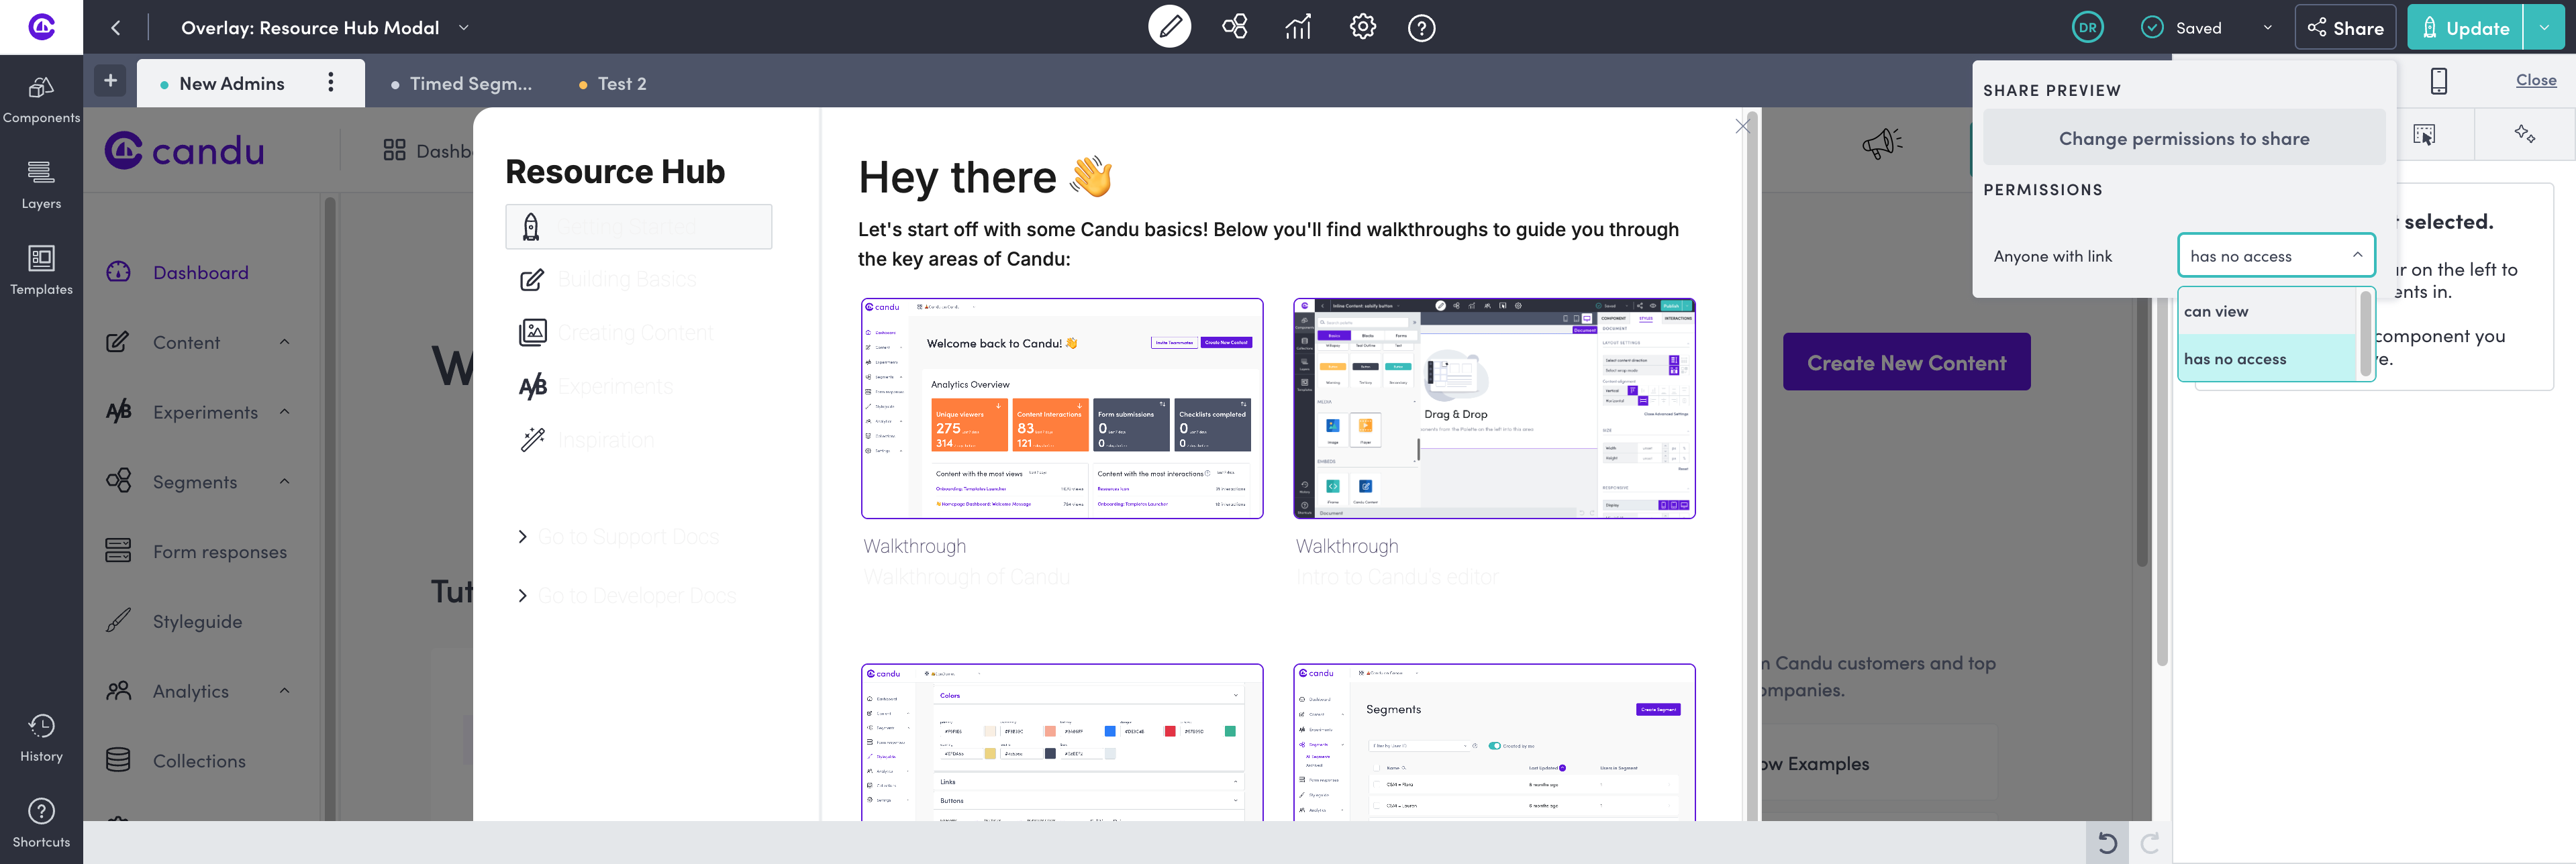The image size is (2576, 864).
Task: Click the undo arrow button
Action: [2107, 843]
